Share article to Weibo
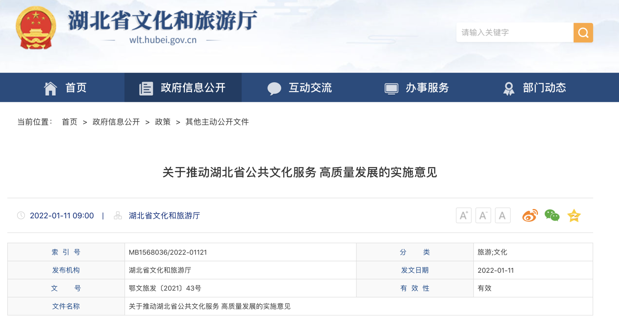The width and height of the screenshot is (619, 335). click(530, 215)
